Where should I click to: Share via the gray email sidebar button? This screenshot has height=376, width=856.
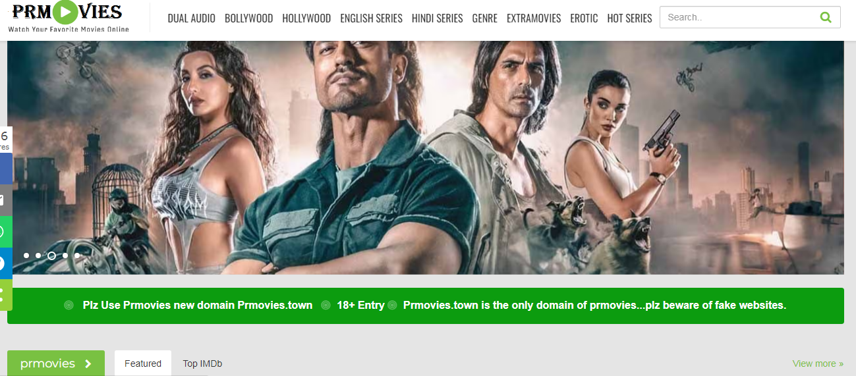pos(6,200)
